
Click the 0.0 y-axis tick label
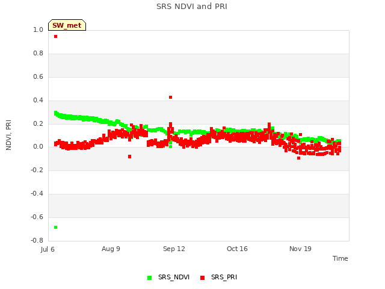[38, 147]
